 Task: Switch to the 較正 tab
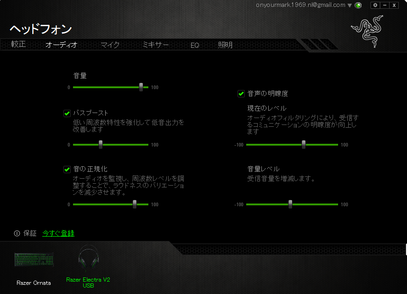(18, 45)
